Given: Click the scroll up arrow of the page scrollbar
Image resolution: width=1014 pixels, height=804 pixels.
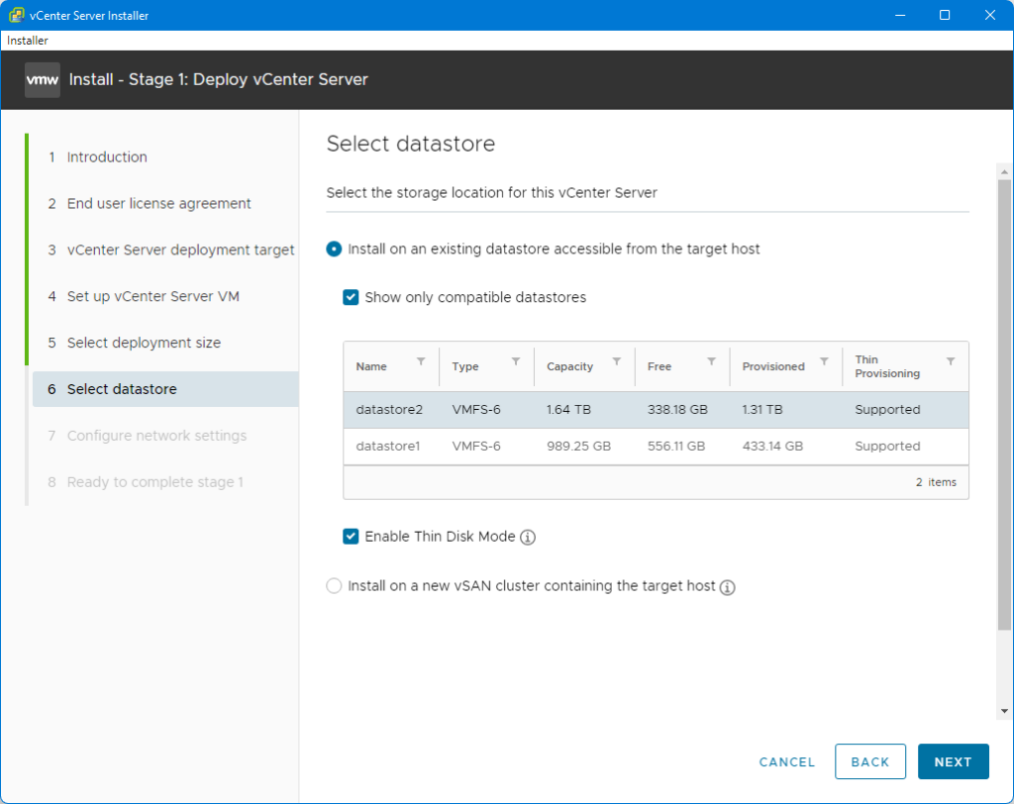Looking at the screenshot, I should [1004, 171].
